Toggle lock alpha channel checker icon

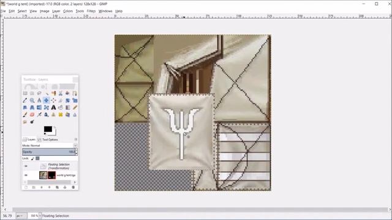click(37, 158)
